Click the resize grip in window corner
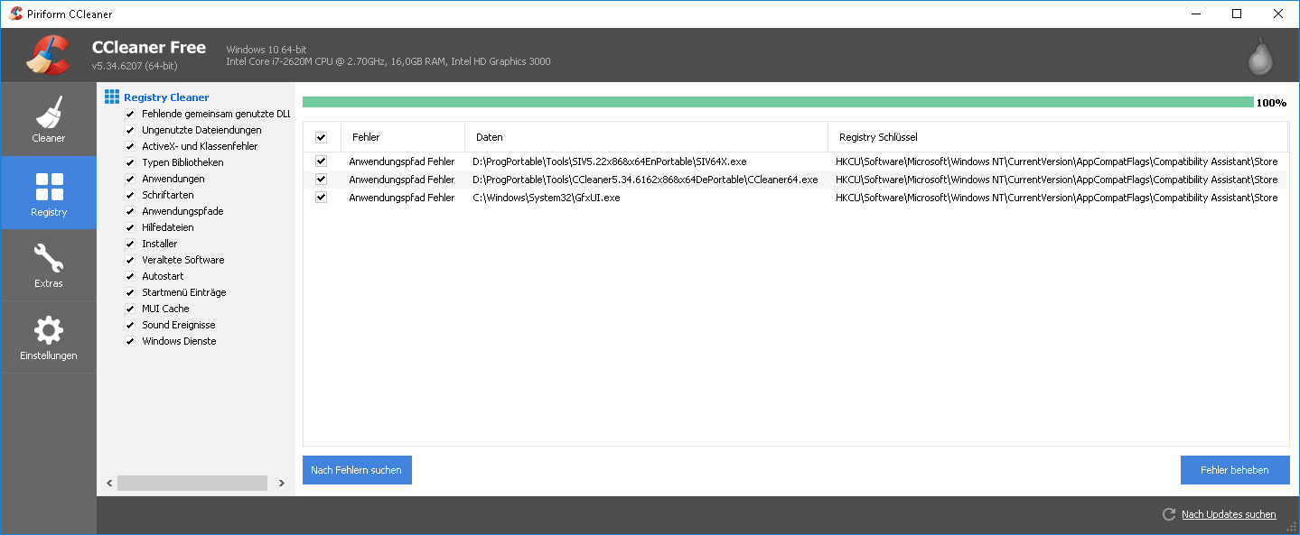This screenshot has height=535, width=1300. (1293, 528)
